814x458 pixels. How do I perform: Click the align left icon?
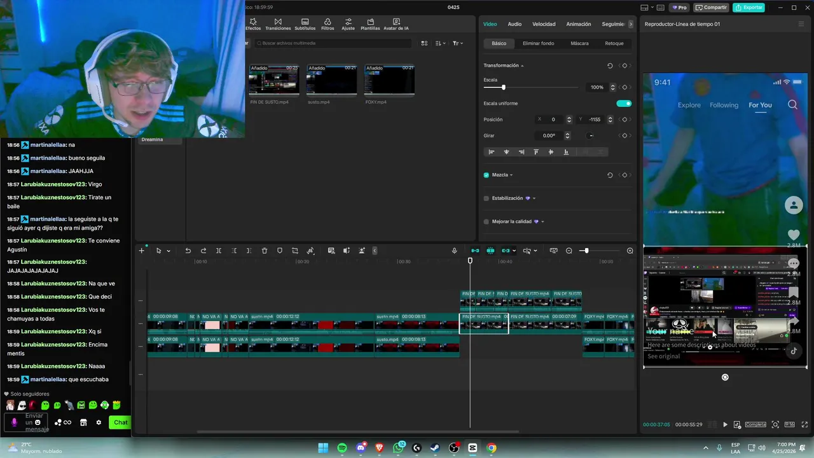click(x=491, y=152)
